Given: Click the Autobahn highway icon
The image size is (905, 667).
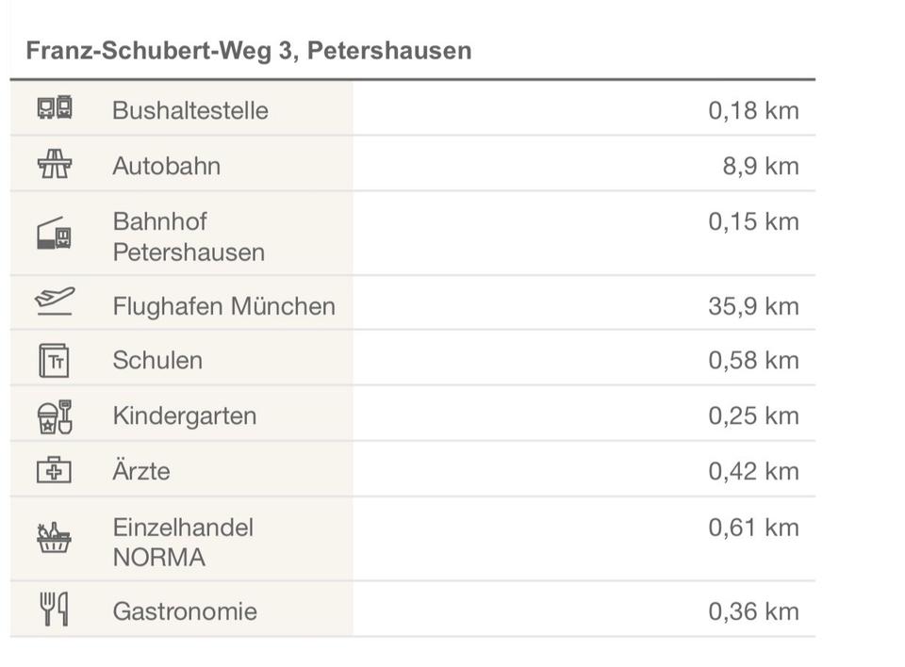Looking at the screenshot, I should click(55, 165).
